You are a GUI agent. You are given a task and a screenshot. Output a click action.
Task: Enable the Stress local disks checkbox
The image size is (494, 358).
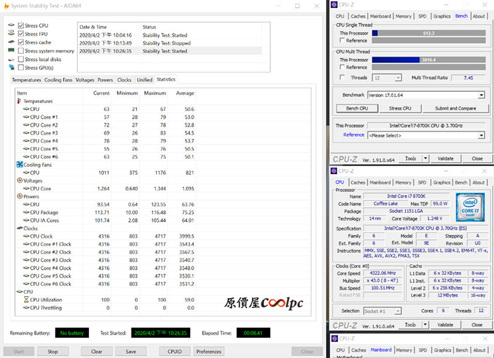click(21, 59)
